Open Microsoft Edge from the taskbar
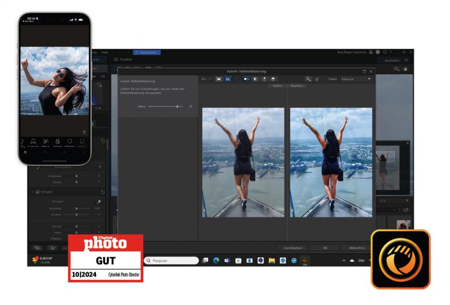The height and width of the screenshot is (305, 450). pyautogui.click(x=216, y=260)
